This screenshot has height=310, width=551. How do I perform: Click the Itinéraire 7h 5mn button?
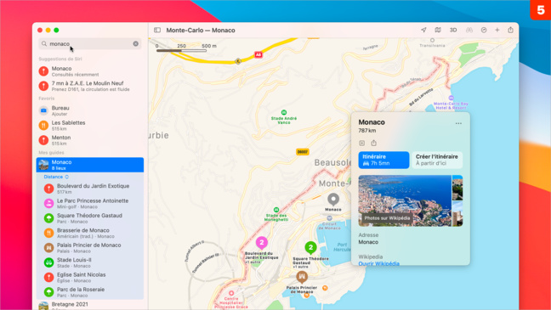pyautogui.click(x=383, y=160)
